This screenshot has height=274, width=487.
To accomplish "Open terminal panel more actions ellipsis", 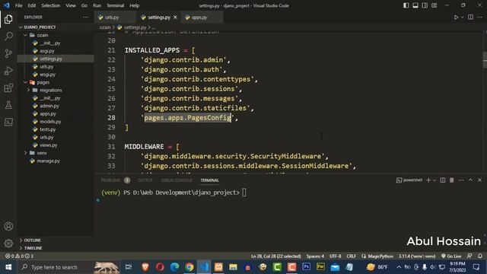I will coord(461,180).
